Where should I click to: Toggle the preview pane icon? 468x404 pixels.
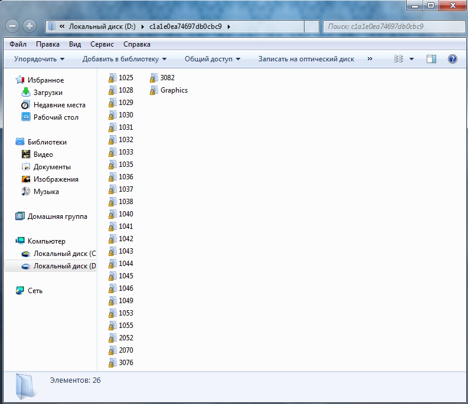pos(431,59)
